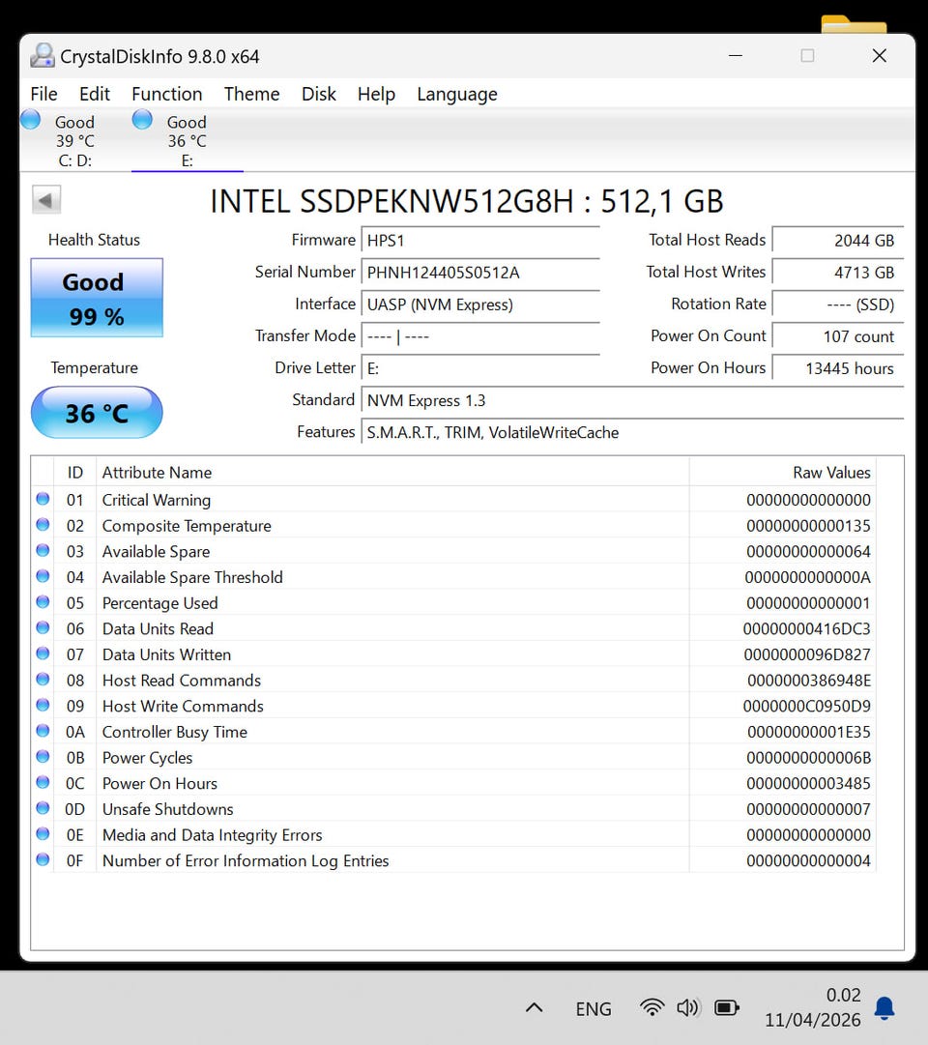Click the Serial Number field
Viewport: 928px width, 1045px height.
[x=479, y=273]
